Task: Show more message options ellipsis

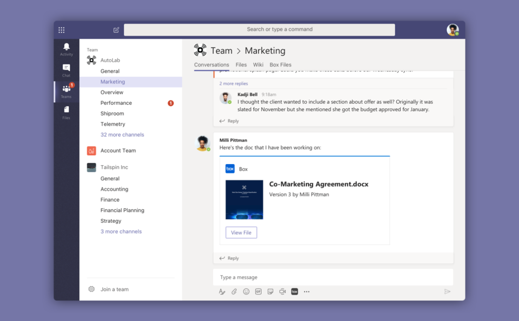Action: pos(307,292)
